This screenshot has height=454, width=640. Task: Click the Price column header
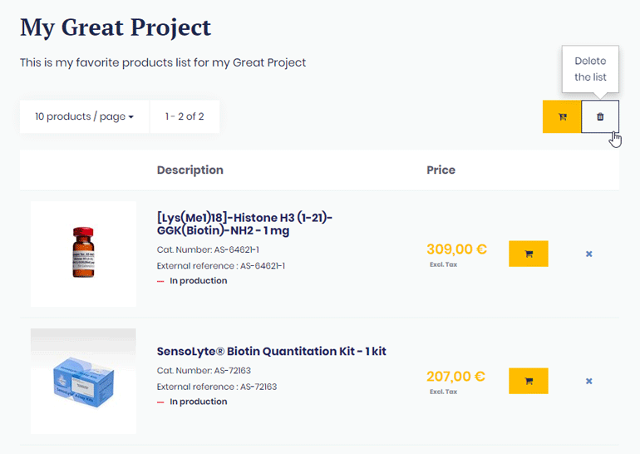click(x=441, y=170)
